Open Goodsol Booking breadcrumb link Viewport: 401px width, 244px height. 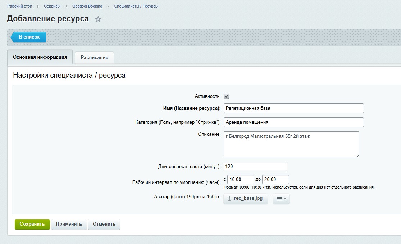pyautogui.click(x=87, y=6)
